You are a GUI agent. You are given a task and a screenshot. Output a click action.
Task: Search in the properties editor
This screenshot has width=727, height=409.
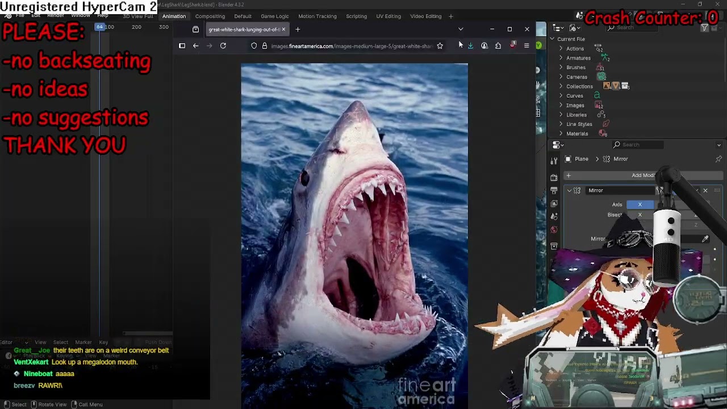pos(637,145)
